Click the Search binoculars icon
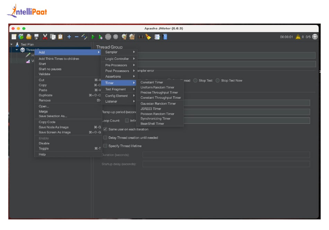The width and height of the screenshot is (329, 230). pos(141,37)
